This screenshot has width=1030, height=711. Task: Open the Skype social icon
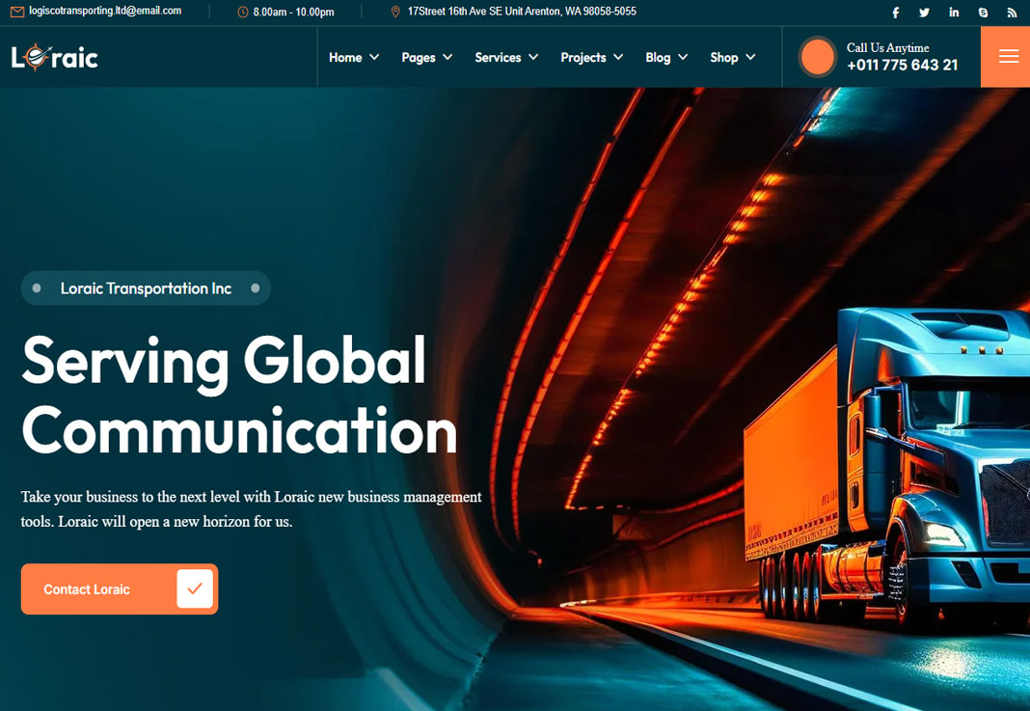tap(983, 13)
